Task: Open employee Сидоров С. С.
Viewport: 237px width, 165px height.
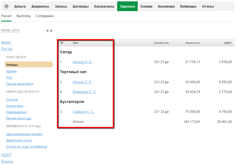Action: coord(84,112)
